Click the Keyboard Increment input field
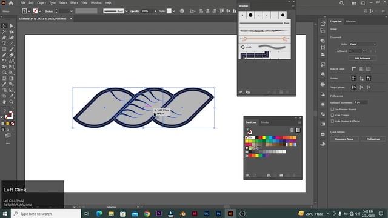The image size is (388, 218). [361, 102]
